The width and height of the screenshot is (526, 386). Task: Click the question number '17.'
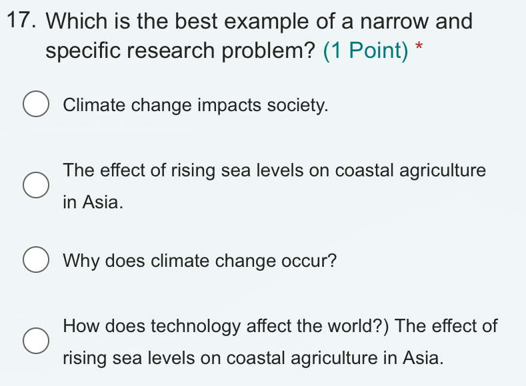click(x=21, y=20)
